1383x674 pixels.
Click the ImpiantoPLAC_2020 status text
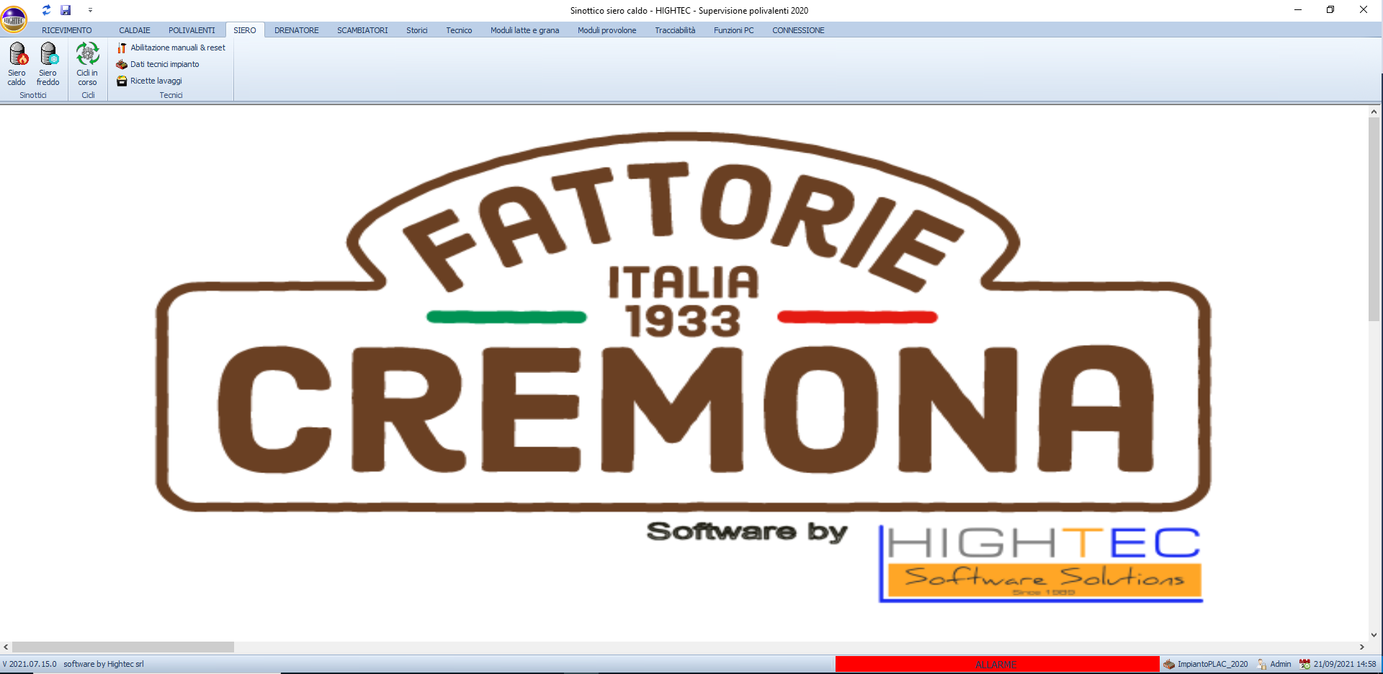[x=1213, y=664]
